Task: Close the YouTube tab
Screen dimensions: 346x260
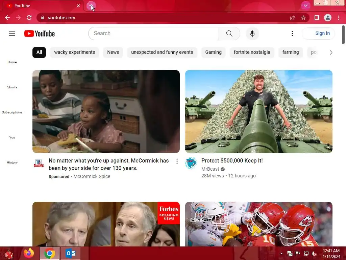Action: pos(78,6)
